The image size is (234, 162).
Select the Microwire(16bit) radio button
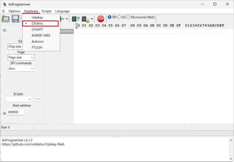tap(128, 17)
